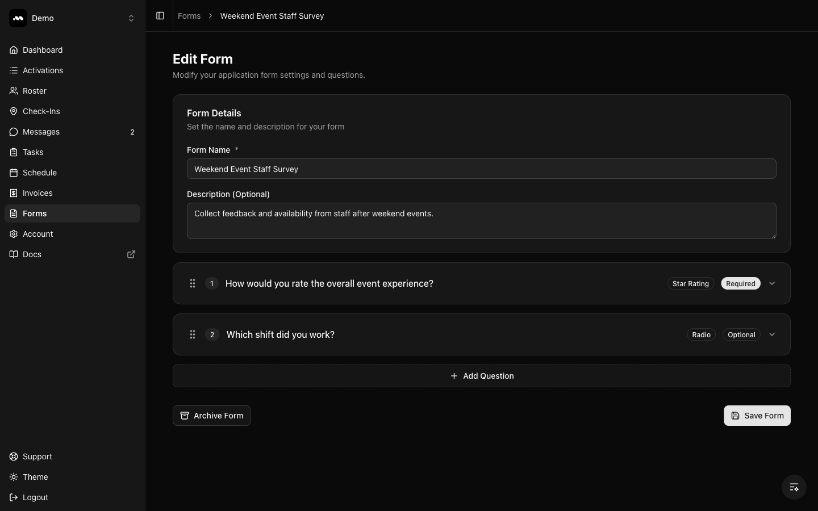Expand question 1 with its chevron

pyautogui.click(x=771, y=283)
